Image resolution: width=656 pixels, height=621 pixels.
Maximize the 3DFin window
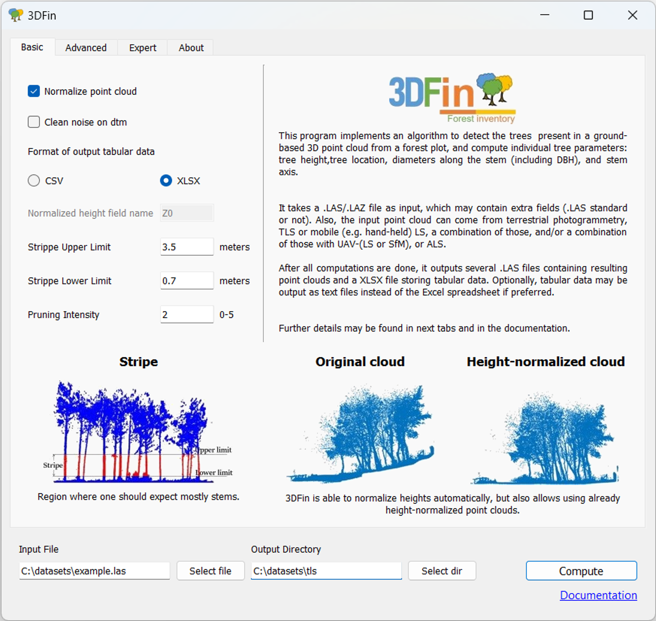click(x=588, y=15)
